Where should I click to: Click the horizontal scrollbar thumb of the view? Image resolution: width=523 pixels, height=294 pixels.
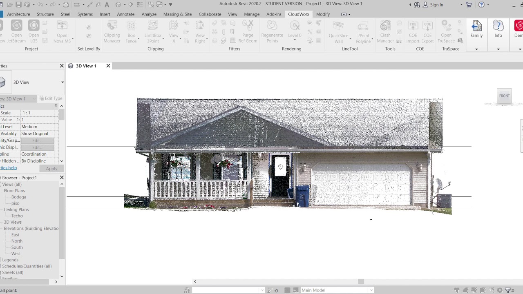click(x=361, y=281)
